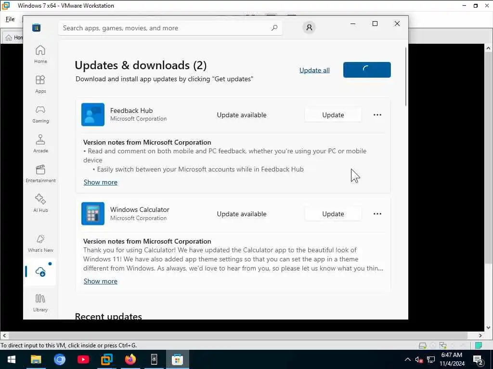Screen dimensions: 493x369
Task: Switch to the VMware Home tab
Action: (x=13, y=37)
